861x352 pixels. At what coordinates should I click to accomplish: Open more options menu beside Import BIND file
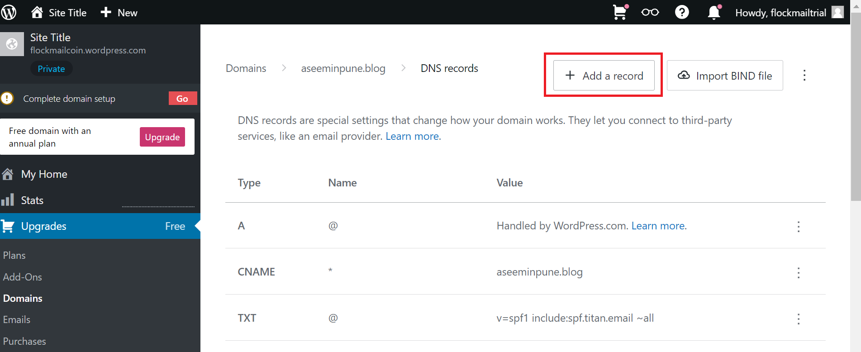pos(804,75)
